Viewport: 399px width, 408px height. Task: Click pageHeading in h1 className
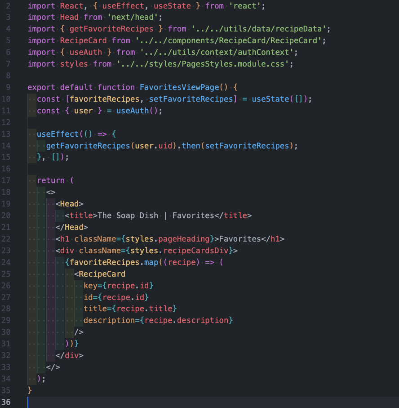[x=184, y=239]
